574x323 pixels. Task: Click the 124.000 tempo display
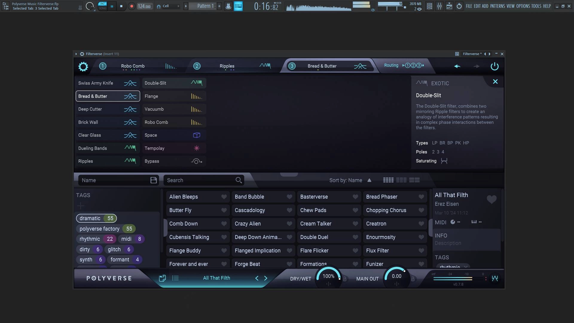(x=144, y=6)
